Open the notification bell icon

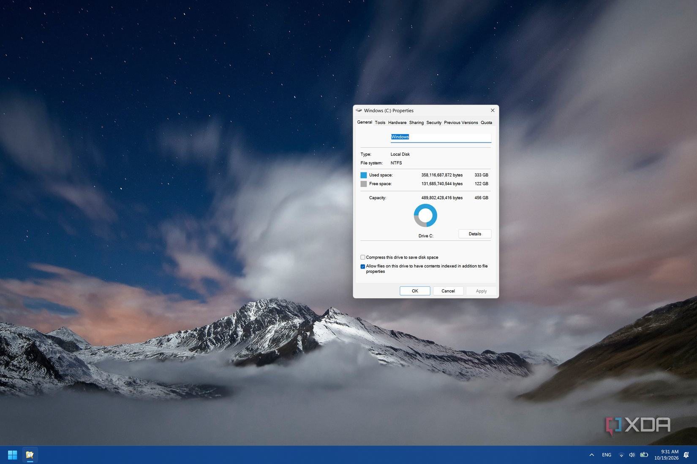point(686,455)
